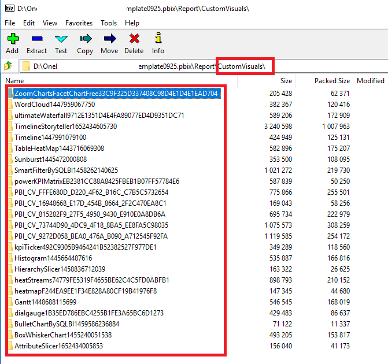Select PBI_CV_FFFE680D_D220_4F62_B16C_C7B5C5732654 folder
388x364 pixels.
(x=91, y=192)
